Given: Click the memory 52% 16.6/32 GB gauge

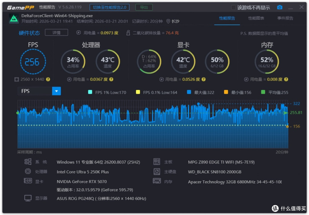Looking at the screenshot, I should pyautogui.click(x=267, y=62).
